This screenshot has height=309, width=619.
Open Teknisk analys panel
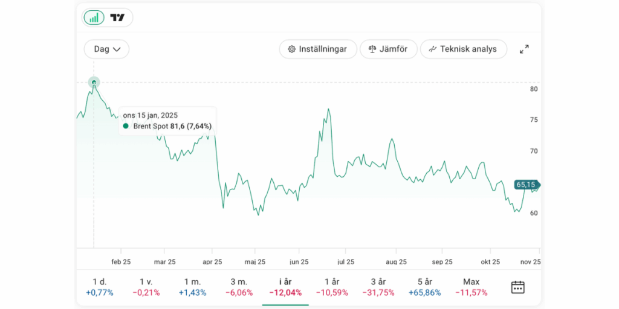tap(463, 49)
